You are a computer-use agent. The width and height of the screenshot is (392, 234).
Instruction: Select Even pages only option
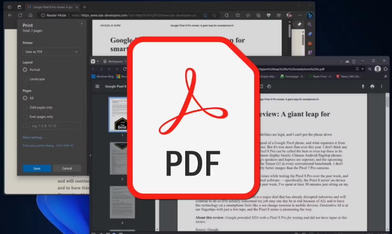[x=25, y=117]
